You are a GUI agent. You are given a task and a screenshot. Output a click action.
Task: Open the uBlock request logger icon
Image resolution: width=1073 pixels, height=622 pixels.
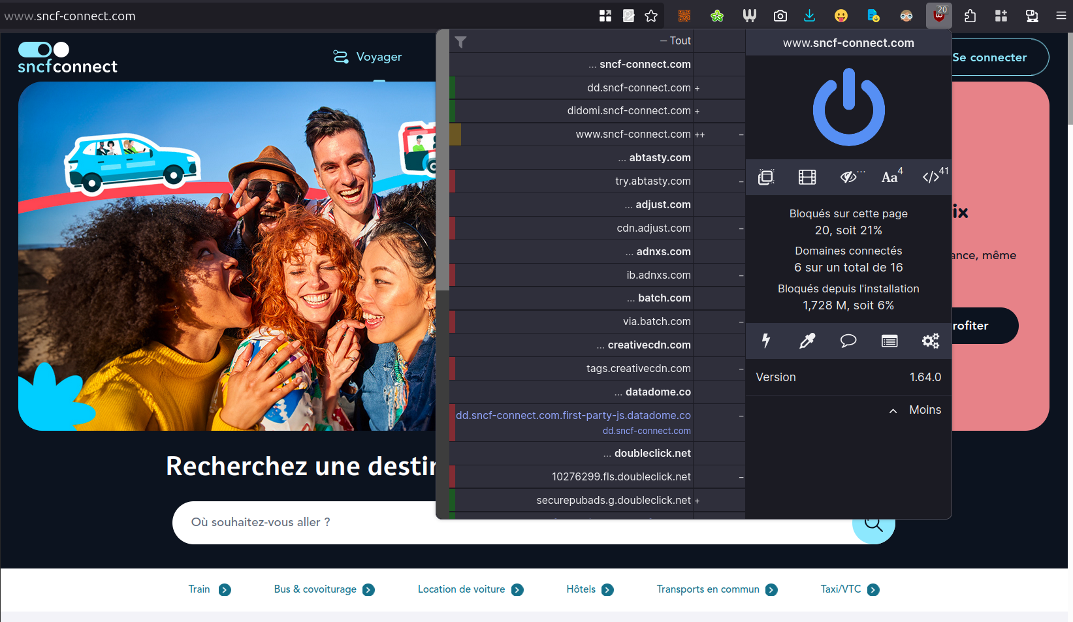pos(889,341)
